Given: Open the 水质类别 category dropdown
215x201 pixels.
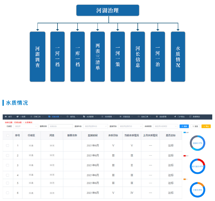Looking at the screenshot, I should click(x=165, y=126).
